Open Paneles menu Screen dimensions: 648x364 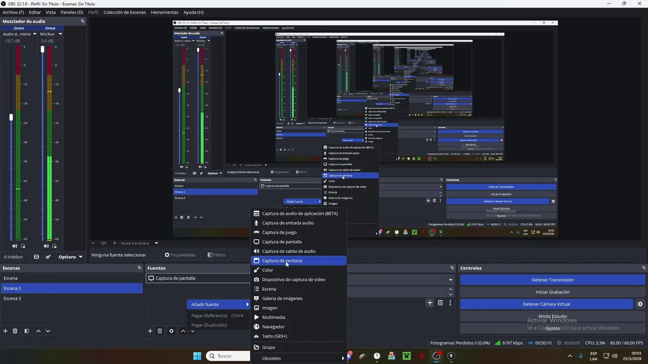pyautogui.click(x=72, y=12)
